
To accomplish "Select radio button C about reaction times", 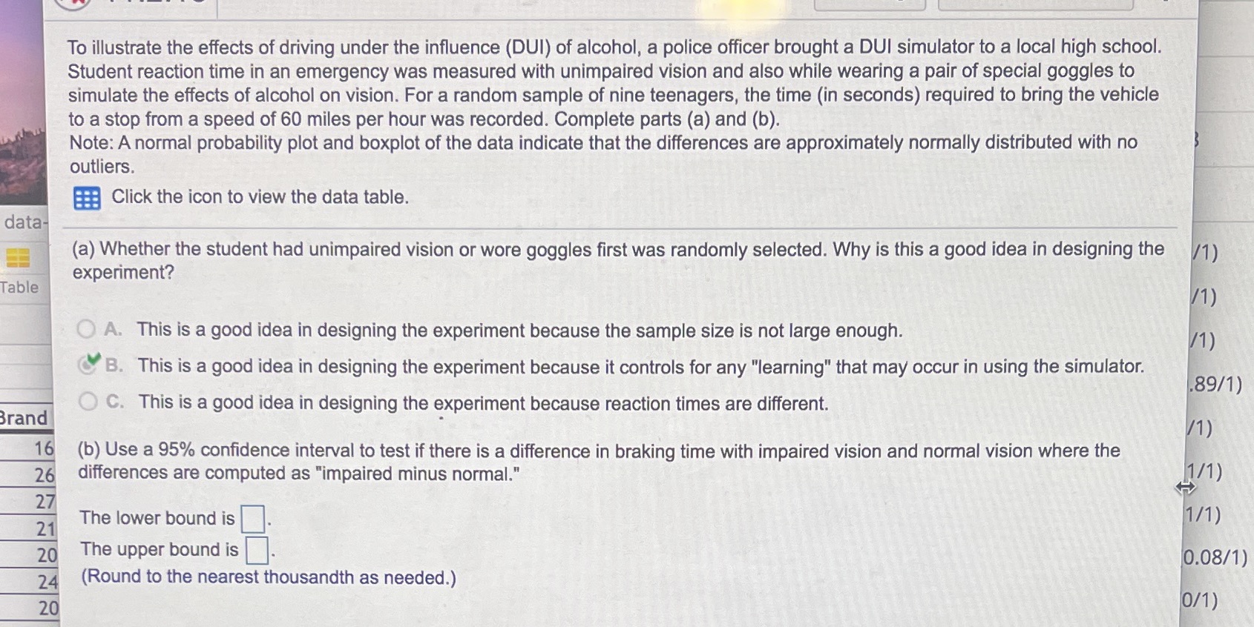I will tap(88, 401).
